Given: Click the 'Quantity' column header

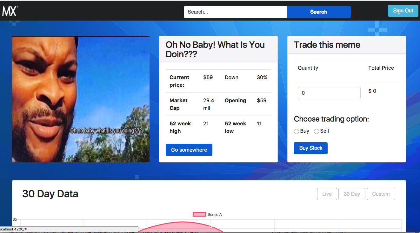Looking at the screenshot, I should (x=308, y=68).
